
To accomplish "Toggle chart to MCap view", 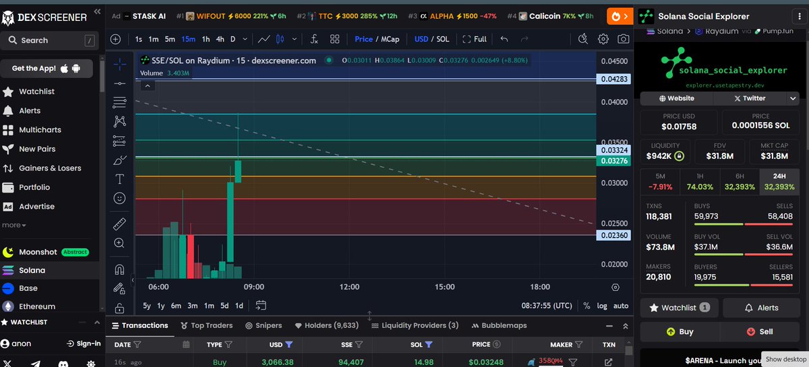I will tap(390, 39).
